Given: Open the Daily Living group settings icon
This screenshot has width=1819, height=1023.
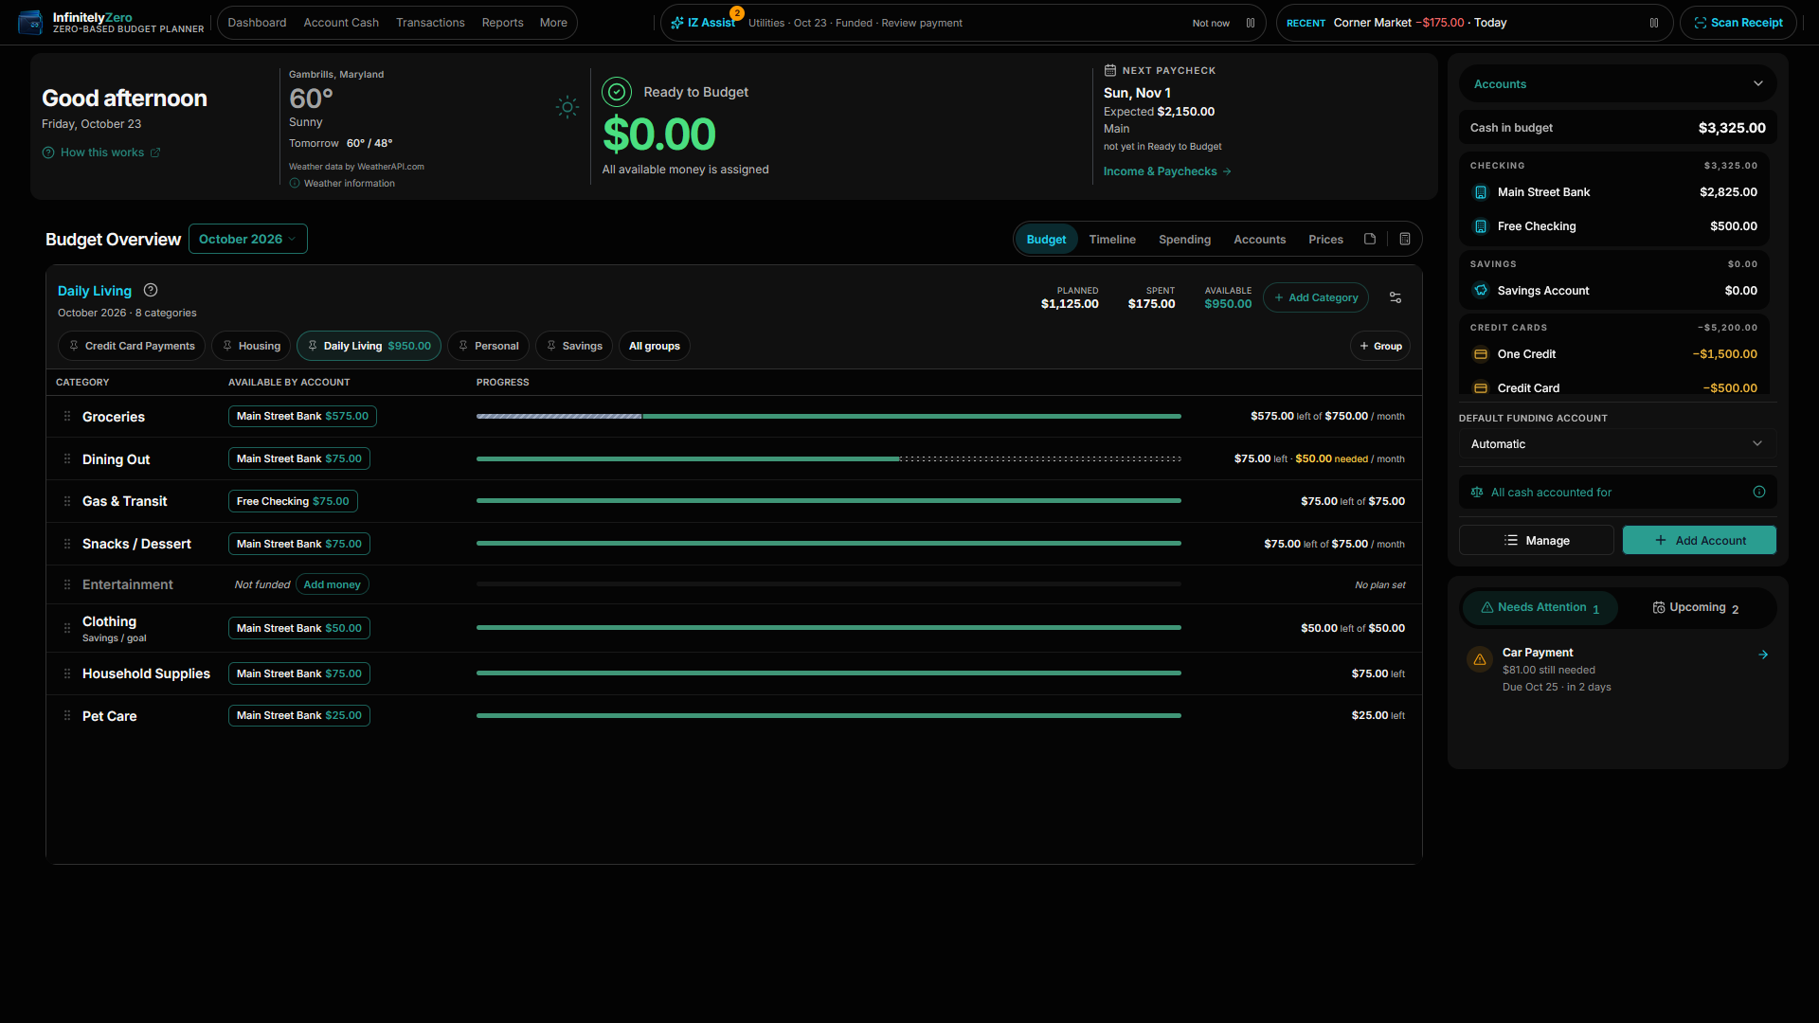Looking at the screenshot, I should (x=1396, y=297).
